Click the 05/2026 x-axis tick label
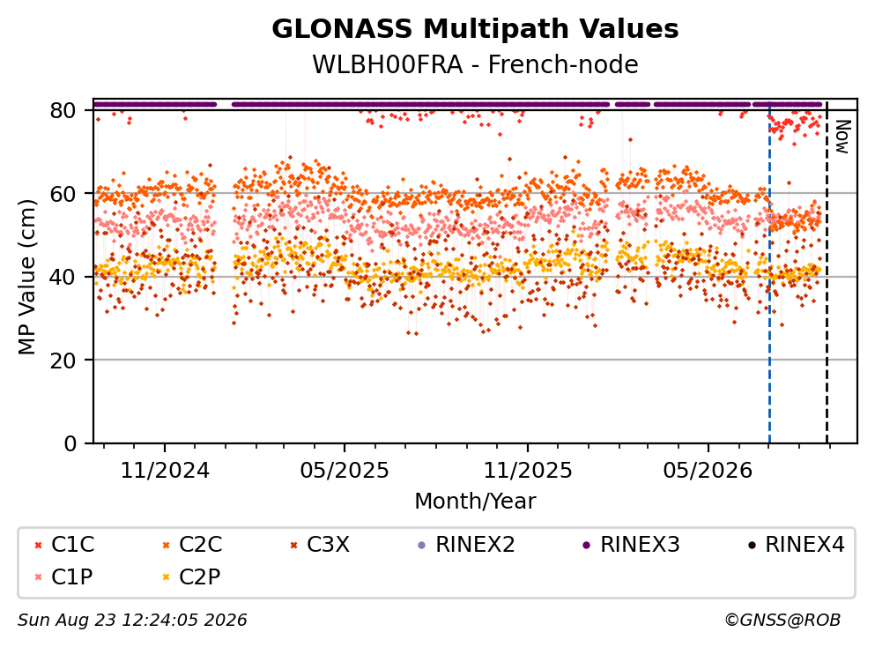The height and width of the screenshot is (647, 875). (x=708, y=471)
